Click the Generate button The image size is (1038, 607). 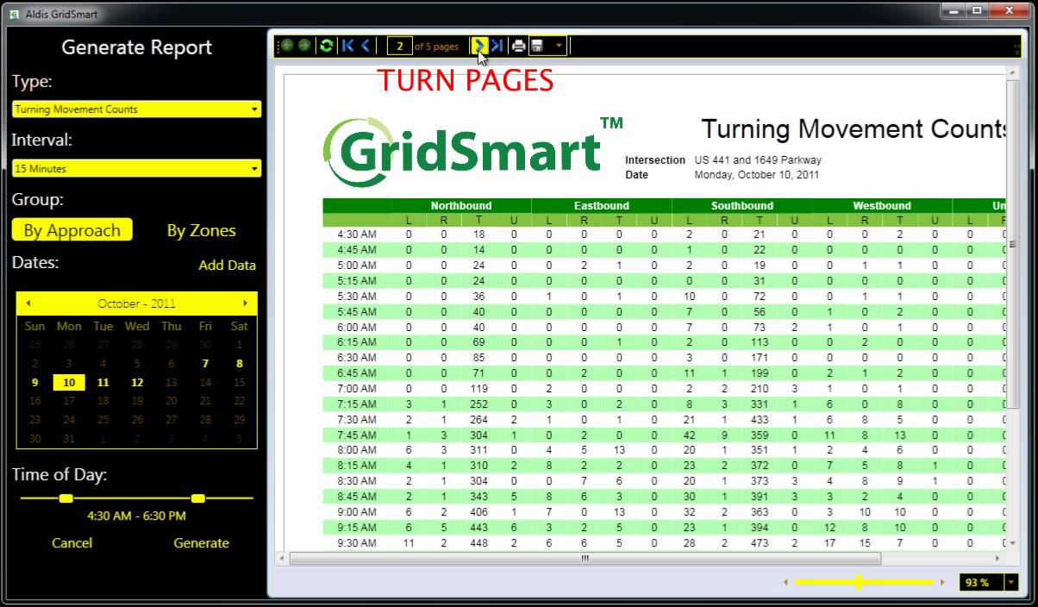pos(201,543)
